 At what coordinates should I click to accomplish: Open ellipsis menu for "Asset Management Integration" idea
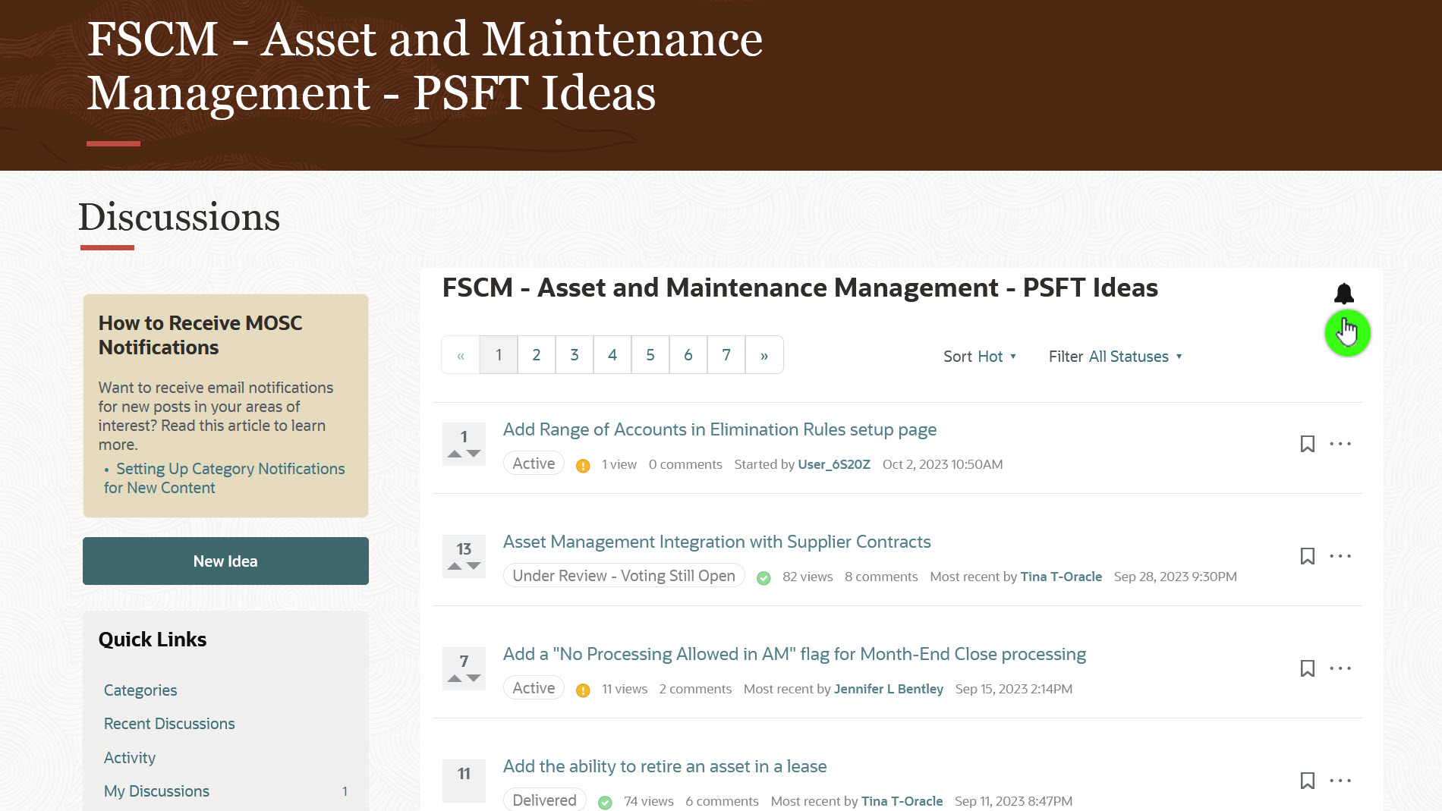(1341, 556)
